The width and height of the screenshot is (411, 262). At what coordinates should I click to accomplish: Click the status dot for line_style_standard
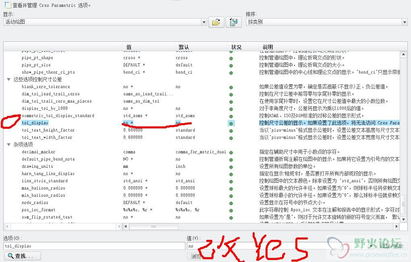231,181
